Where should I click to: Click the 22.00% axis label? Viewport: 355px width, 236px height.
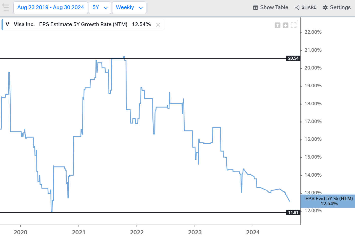(313, 32)
